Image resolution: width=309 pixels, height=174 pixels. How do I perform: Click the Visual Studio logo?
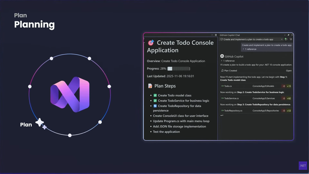coord(70,94)
